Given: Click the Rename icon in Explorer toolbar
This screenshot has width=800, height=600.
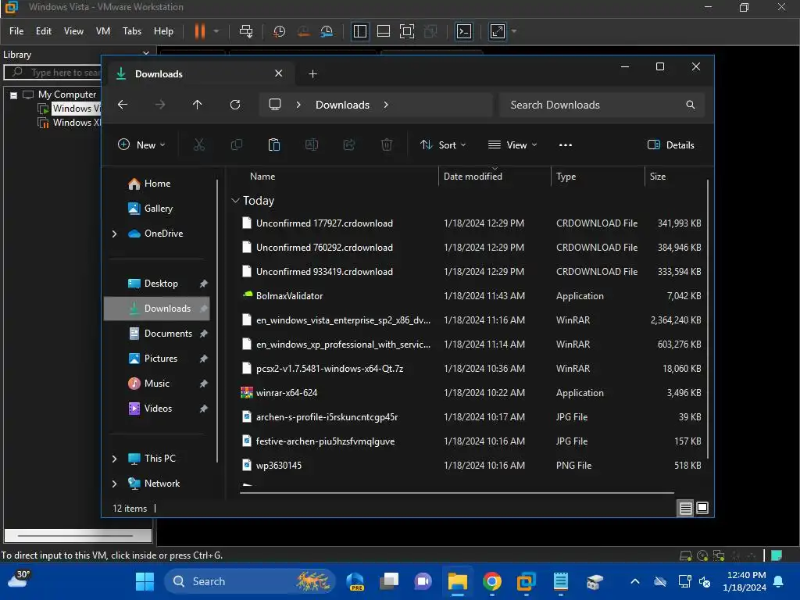Looking at the screenshot, I should 312,145.
